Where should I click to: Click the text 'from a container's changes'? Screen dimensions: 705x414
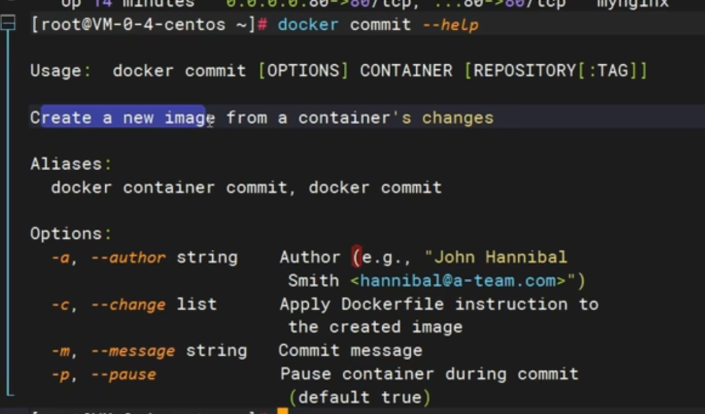(360, 118)
